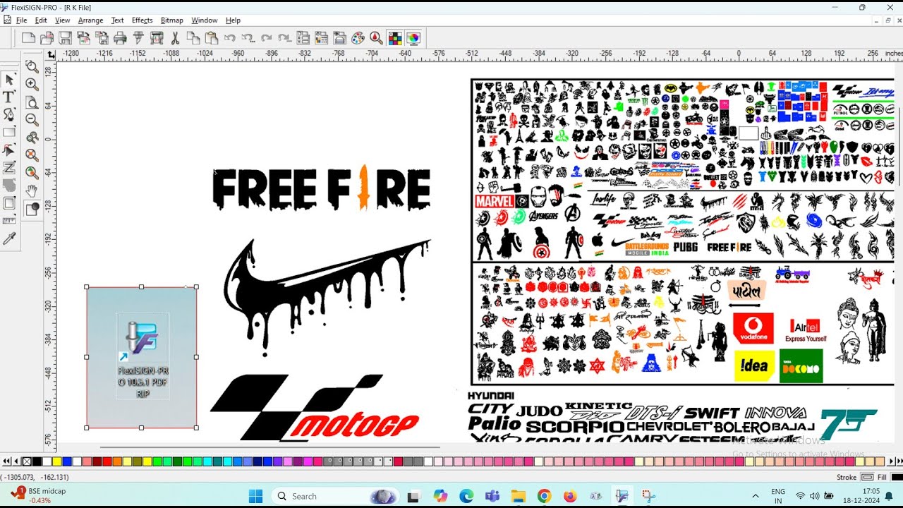This screenshot has width=903, height=508.
Task: Click the ruler origin corner button
Action: pos(51,54)
